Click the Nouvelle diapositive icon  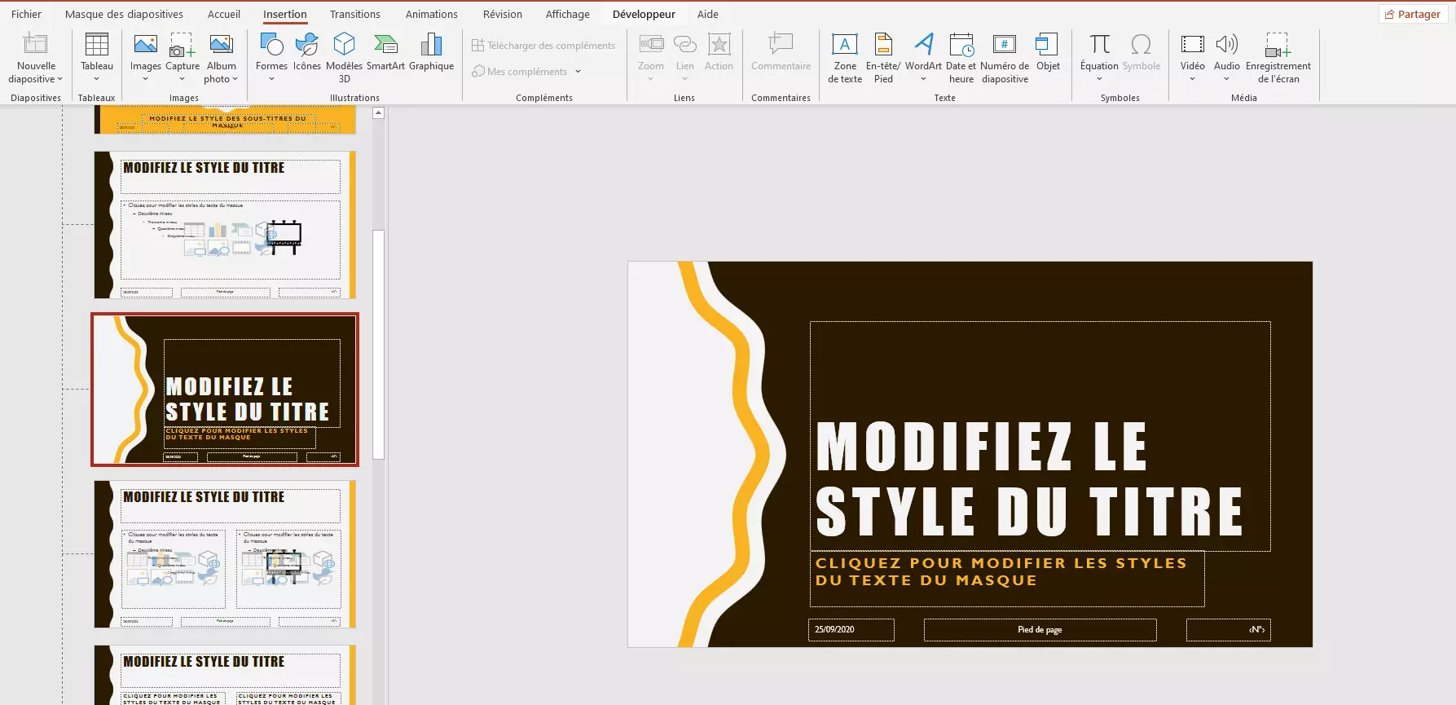(36, 44)
